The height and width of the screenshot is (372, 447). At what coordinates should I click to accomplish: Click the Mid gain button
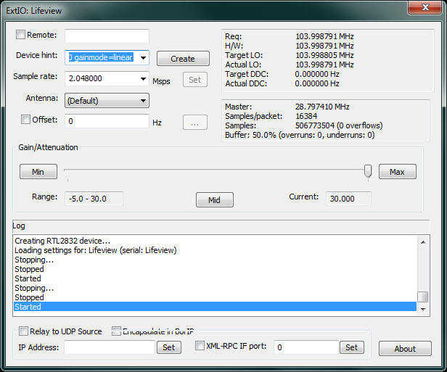(x=214, y=200)
